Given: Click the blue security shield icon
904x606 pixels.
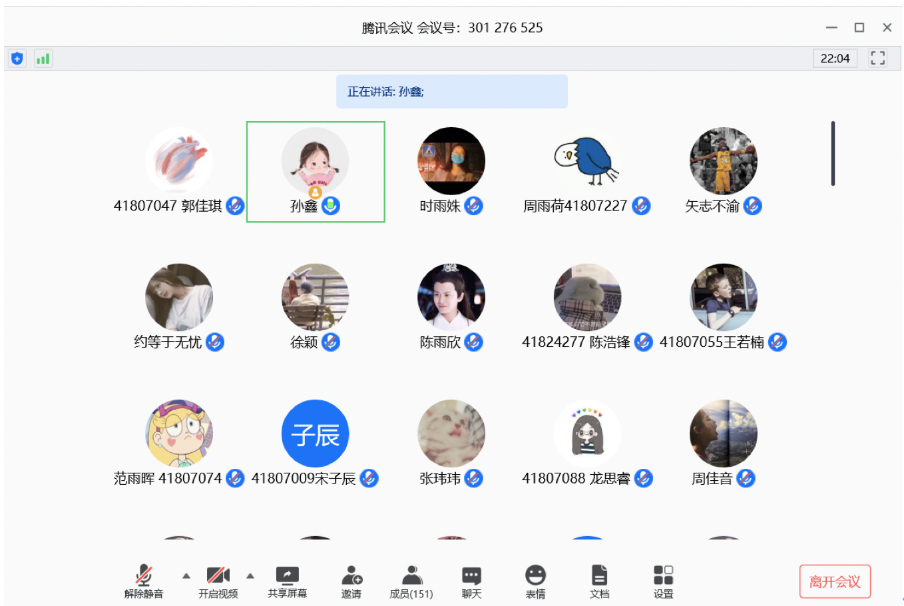Looking at the screenshot, I should (17, 59).
